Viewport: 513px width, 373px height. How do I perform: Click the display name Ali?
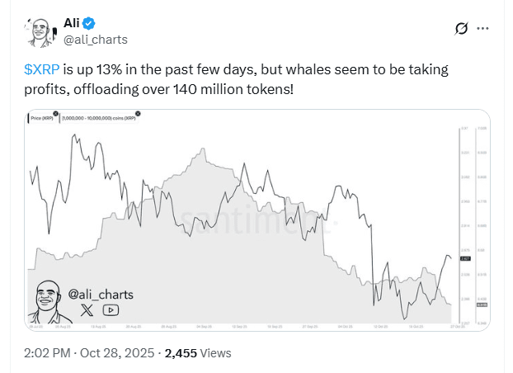tap(71, 22)
